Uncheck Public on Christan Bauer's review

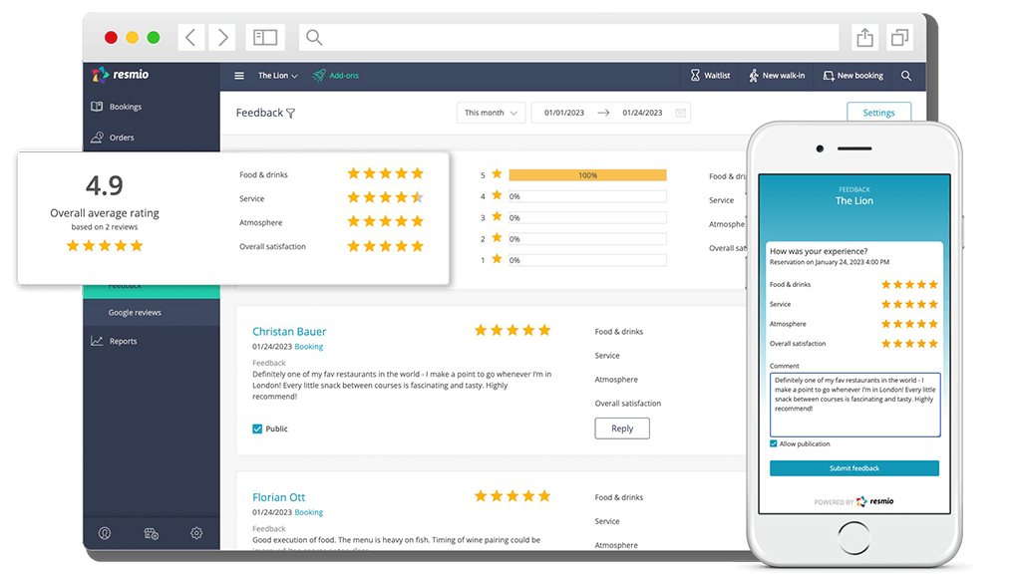click(x=256, y=429)
